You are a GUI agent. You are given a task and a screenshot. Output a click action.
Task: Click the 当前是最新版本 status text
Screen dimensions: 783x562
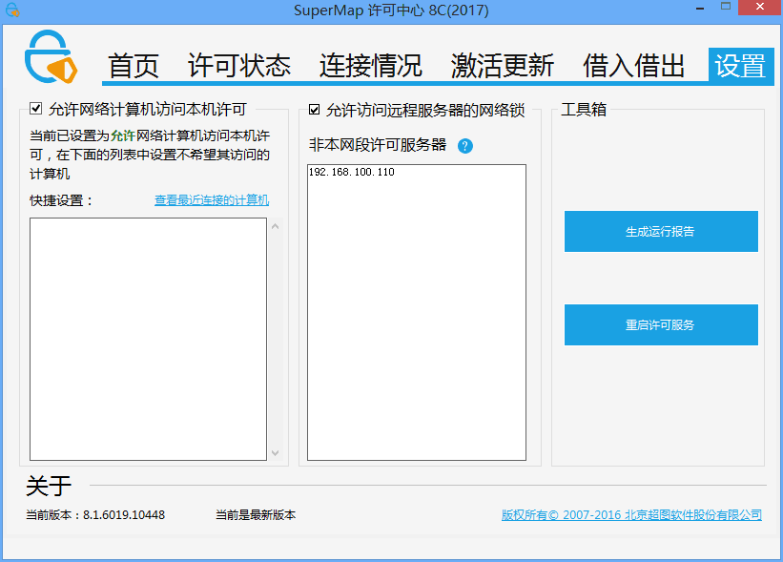click(x=256, y=514)
